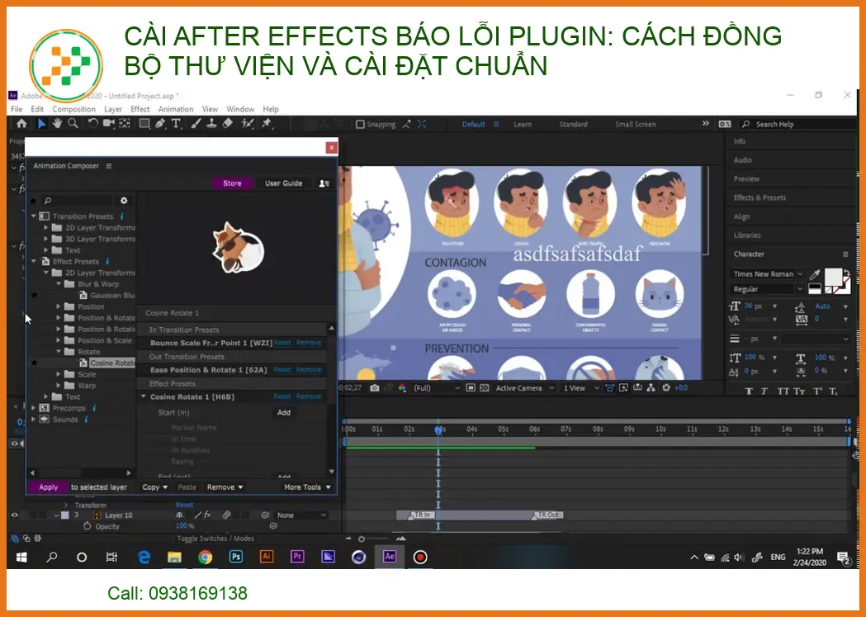Open the Window menu
Image resolution: width=866 pixels, height=617 pixels.
coord(240,109)
